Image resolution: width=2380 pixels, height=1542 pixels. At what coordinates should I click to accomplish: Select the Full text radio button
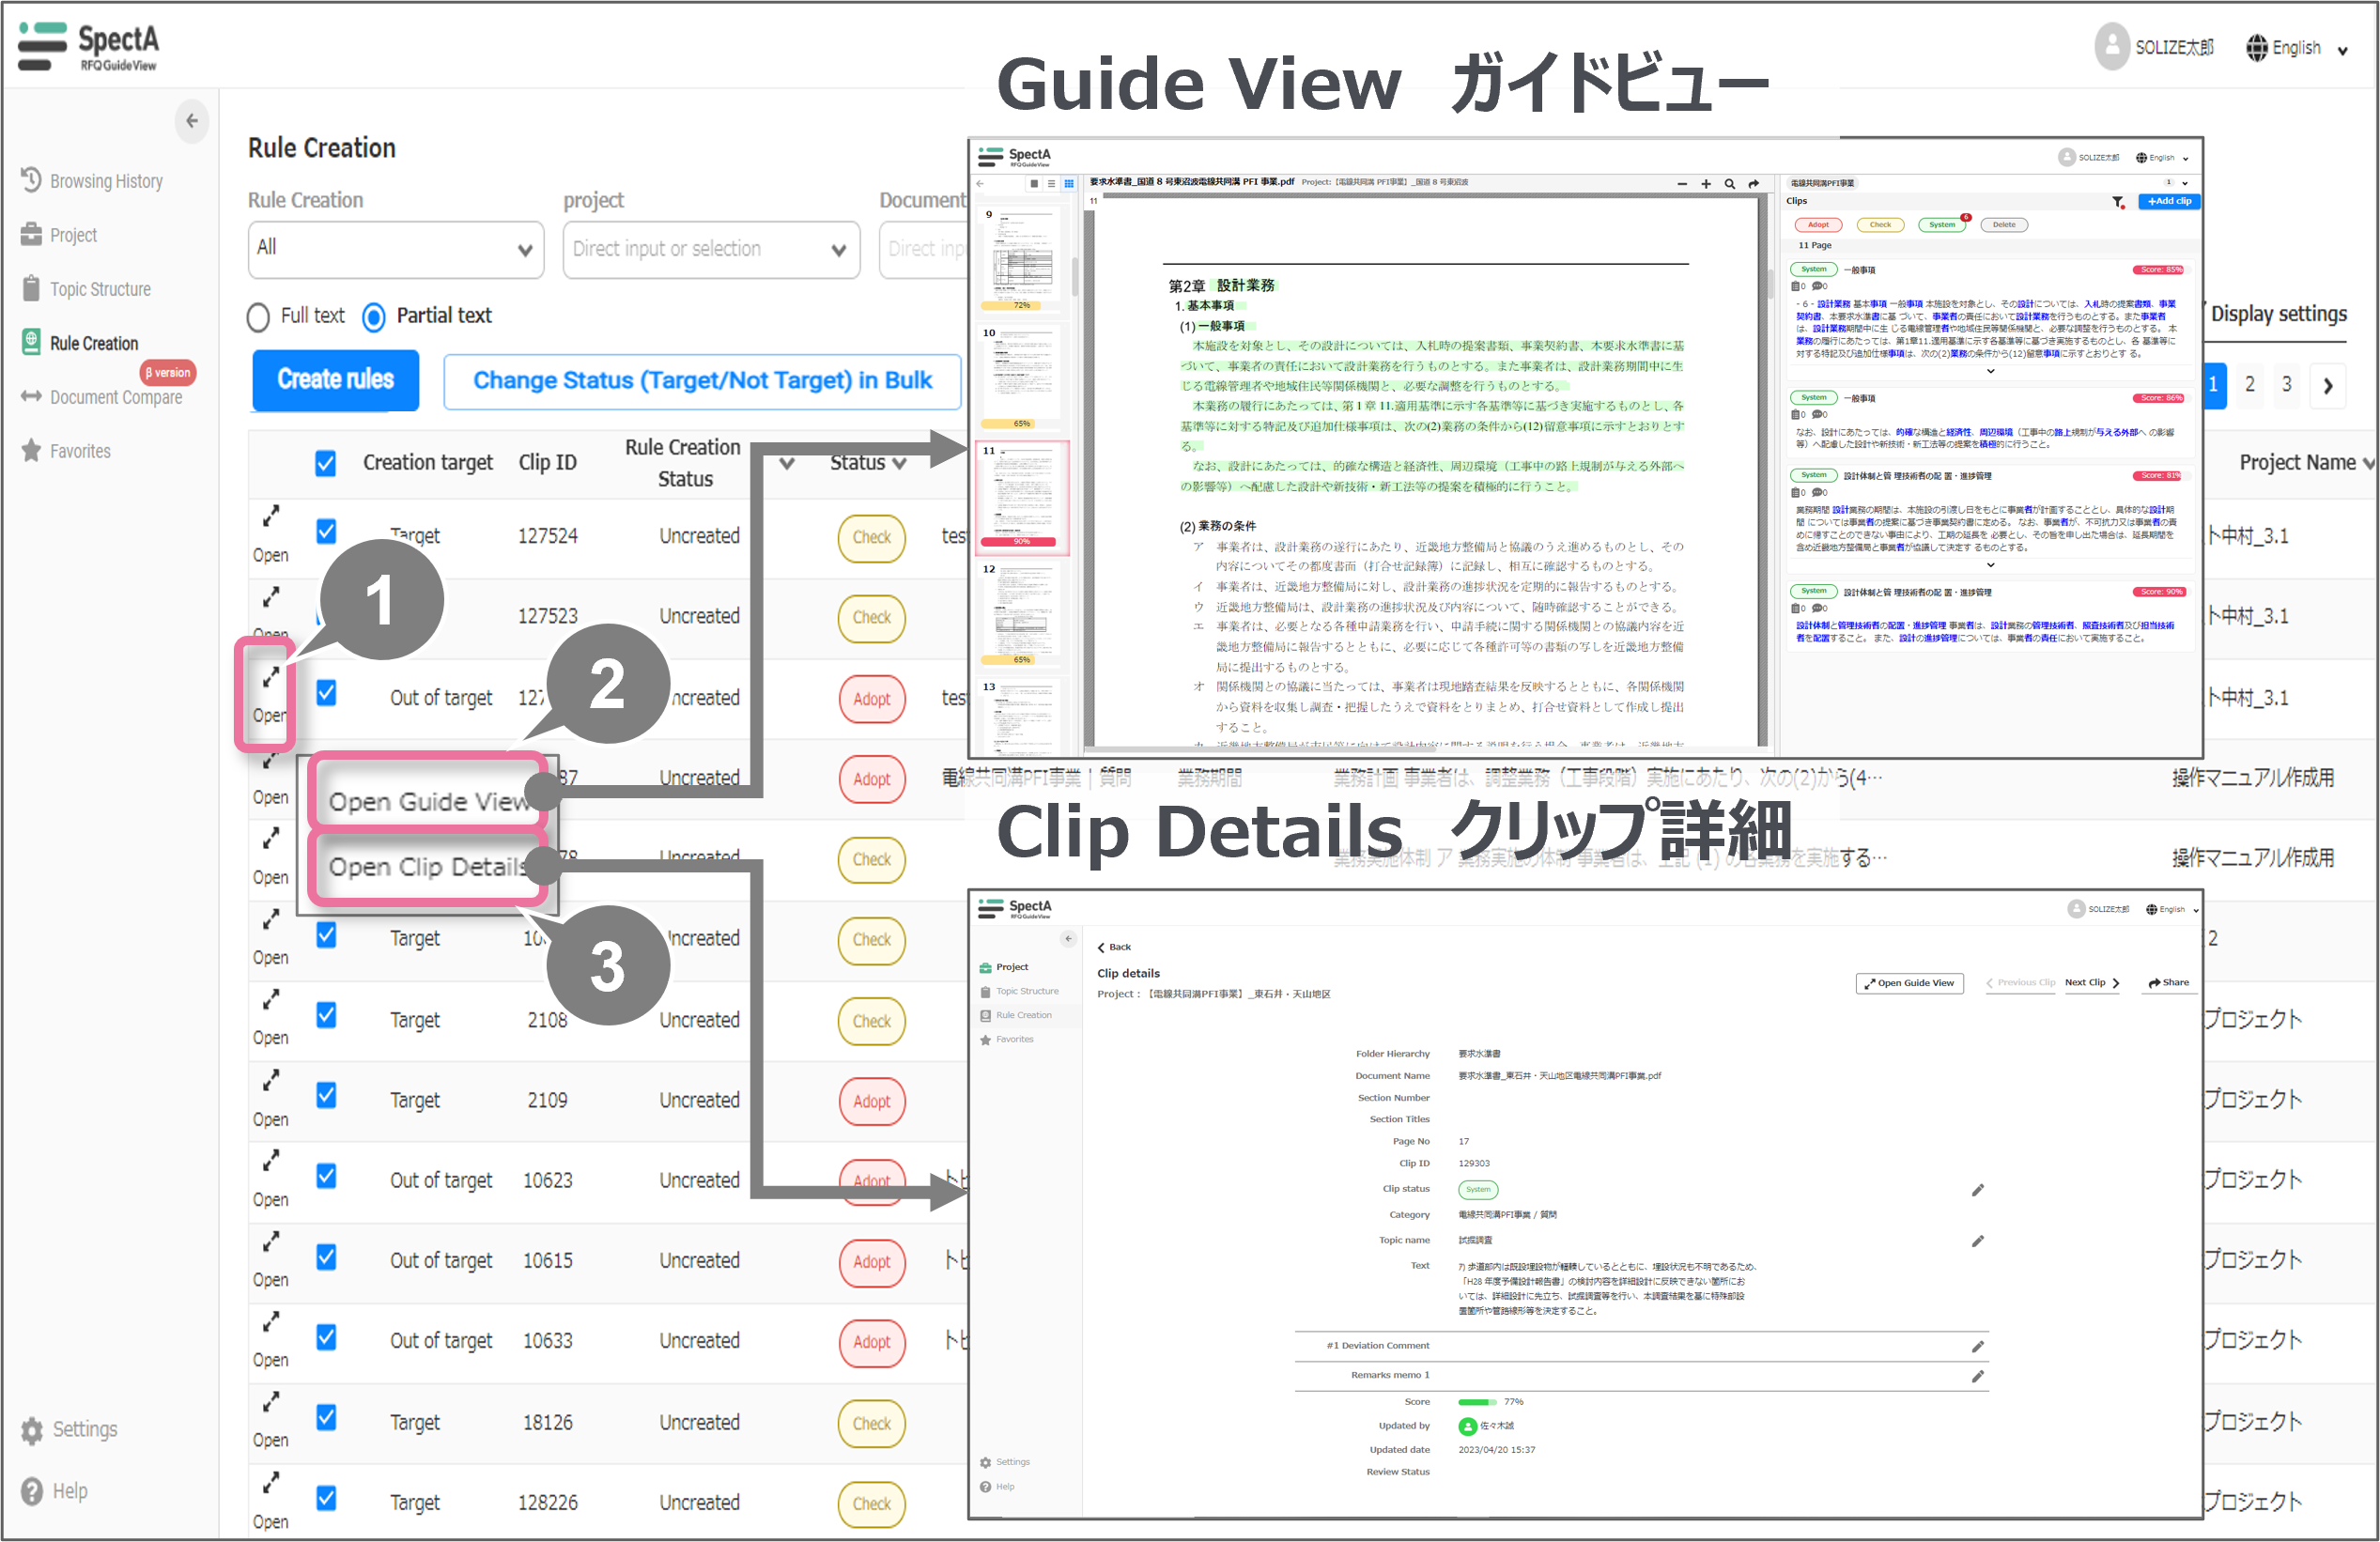point(258,317)
